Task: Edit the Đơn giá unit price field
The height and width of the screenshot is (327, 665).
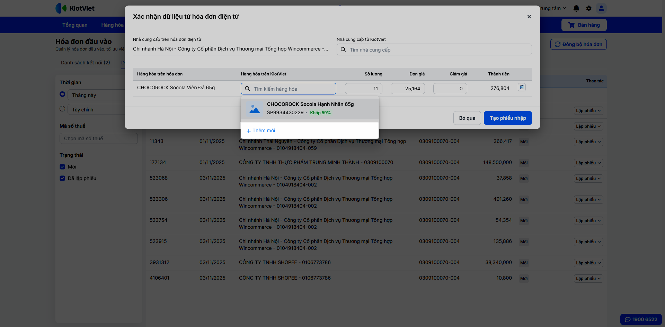Action: (x=408, y=89)
